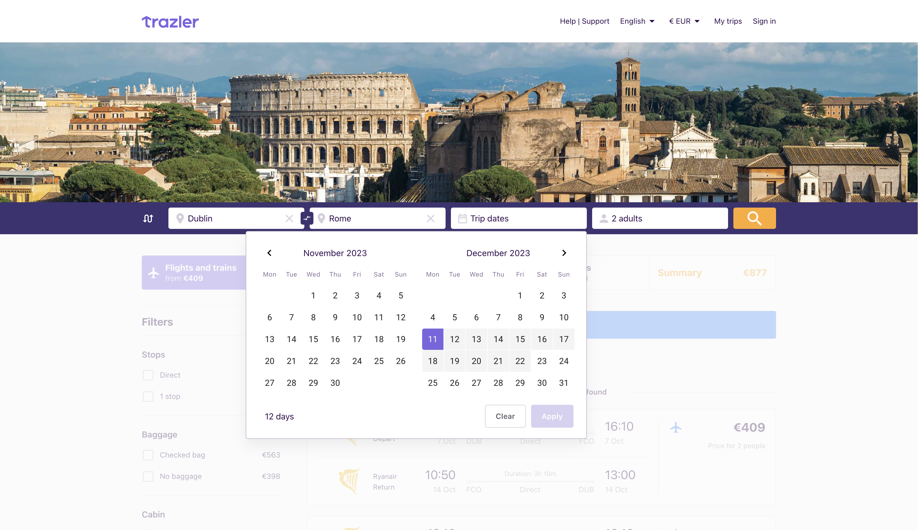Click November 24 in calendar
Screen dimensions: 921x530
[x=357, y=361]
